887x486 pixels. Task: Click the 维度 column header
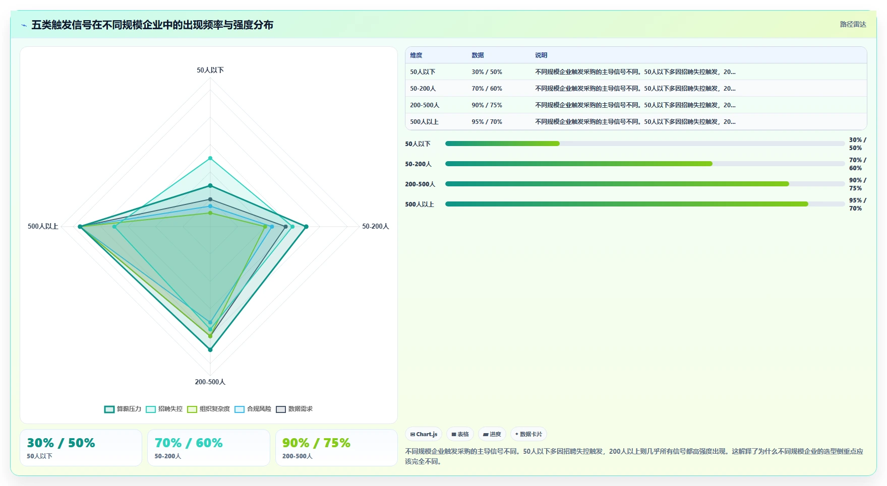(416, 55)
